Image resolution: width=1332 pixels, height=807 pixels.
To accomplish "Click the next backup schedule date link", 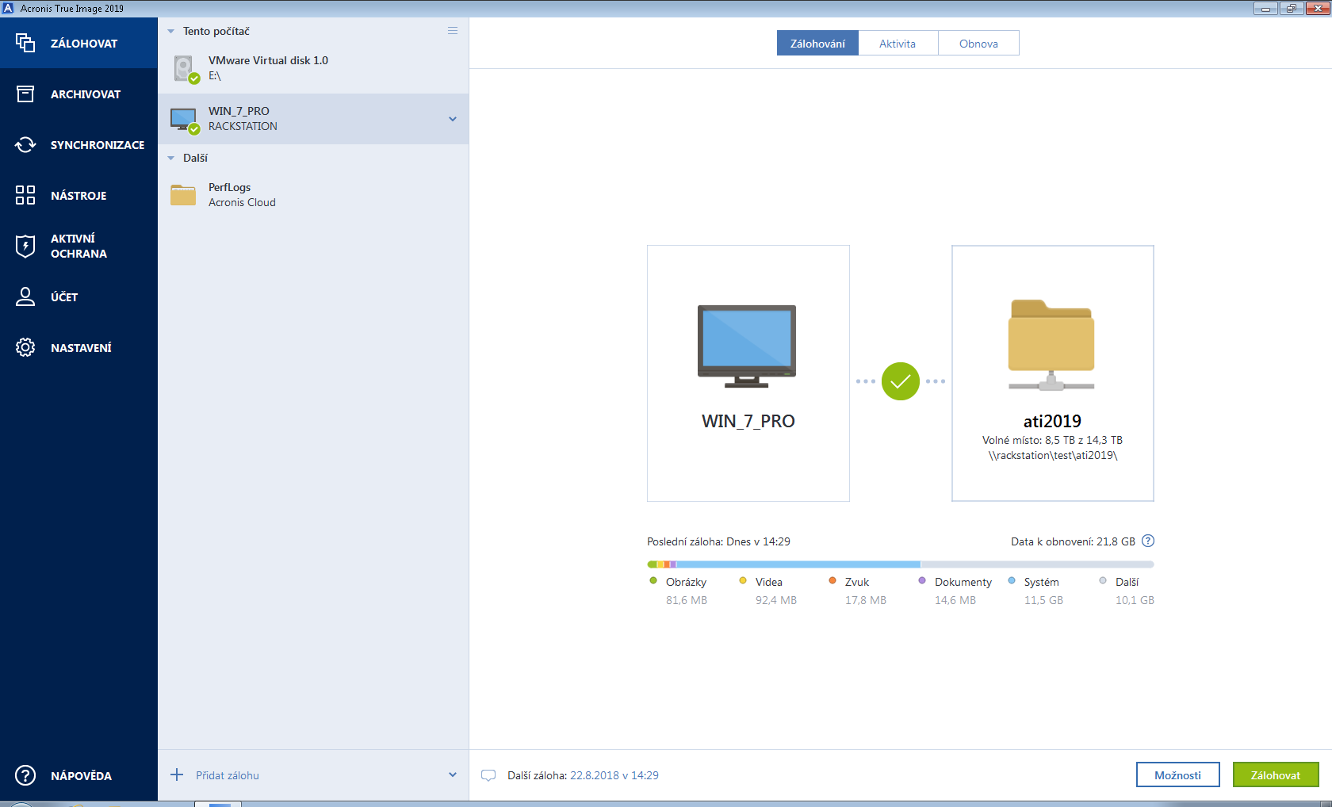I will click(614, 775).
